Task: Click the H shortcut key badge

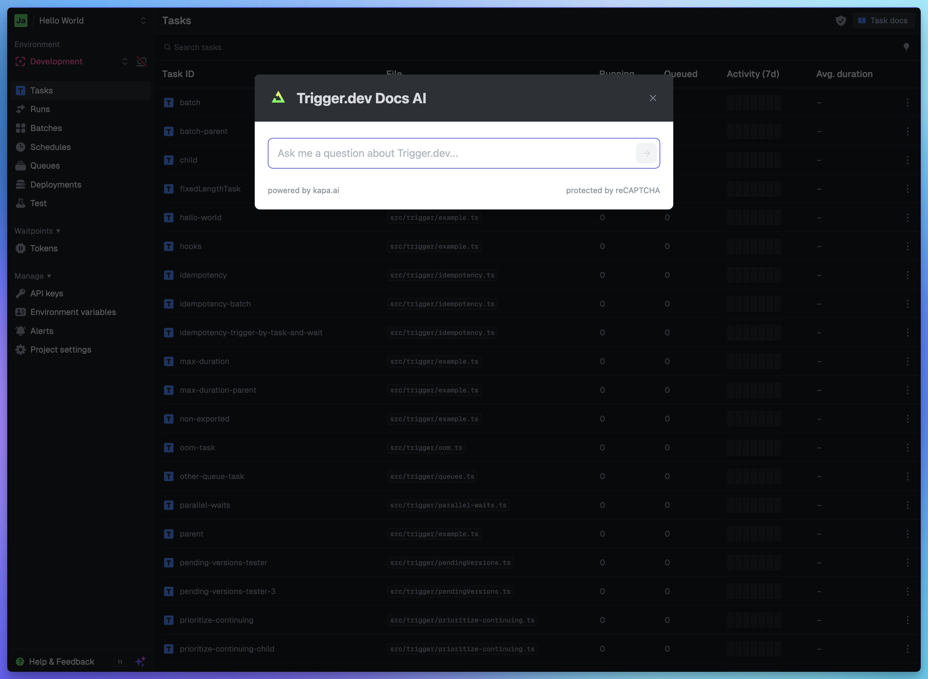Action: pyautogui.click(x=120, y=662)
